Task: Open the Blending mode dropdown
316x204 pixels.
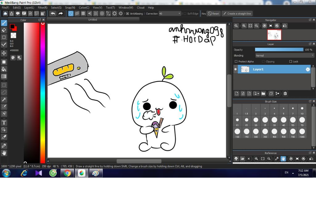Action: 285,56
